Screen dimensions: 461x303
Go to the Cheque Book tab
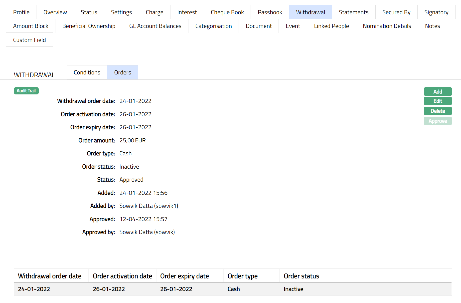pos(227,12)
